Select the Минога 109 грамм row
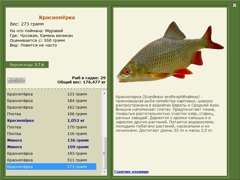 pyautogui.click(x=51, y=147)
